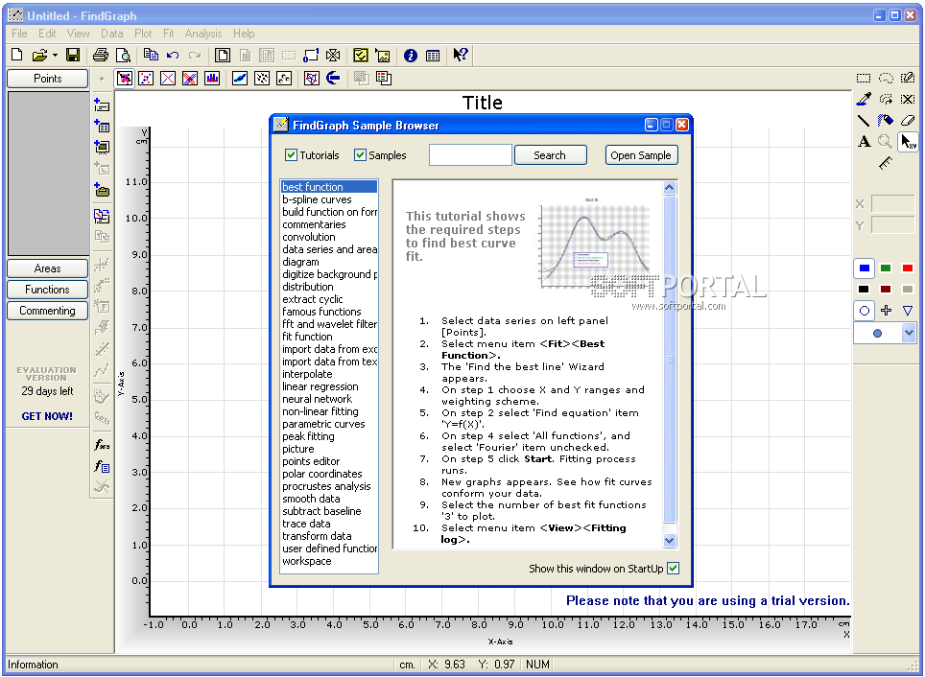The width and height of the screenshot is (925, 677).
Task: Select the eraser tool
Action: (908, 120)
